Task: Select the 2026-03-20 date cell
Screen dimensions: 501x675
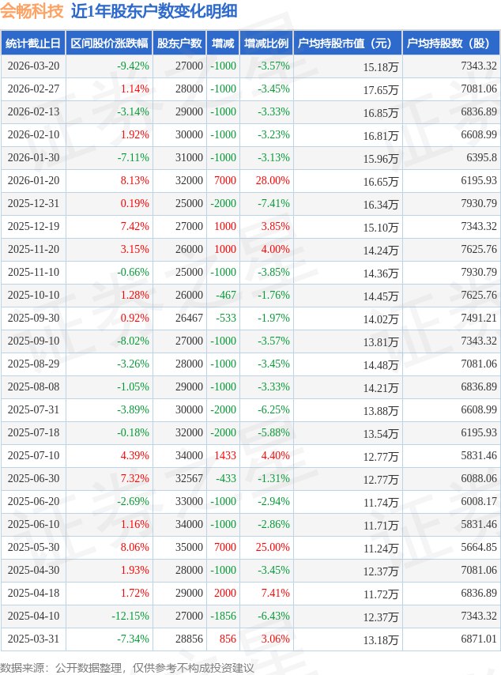Action: 33,66
